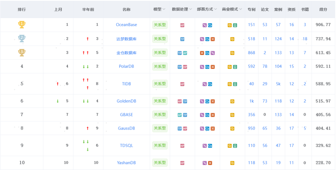This screenshot has height=170, width=336.
Task: Click the silver second-place trophy icon
Action: pyautogui.click(x=22, y=39)
